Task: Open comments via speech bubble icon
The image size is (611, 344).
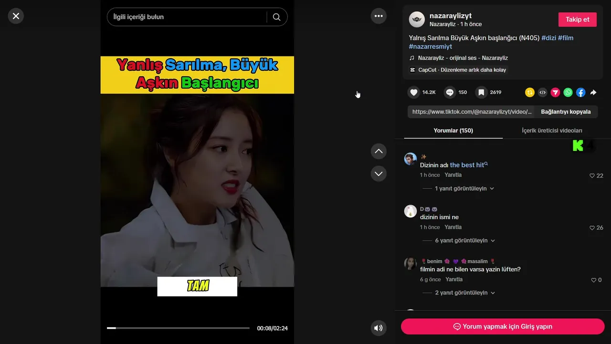Action: 450,92
